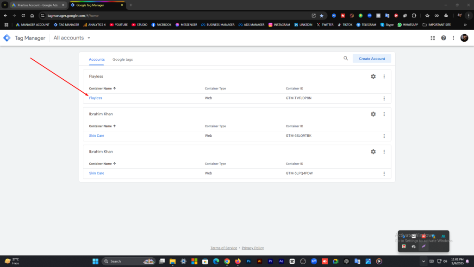Sort Flayless account by Container Name
The height and width of the screenshot is (267, 474).
102,89
